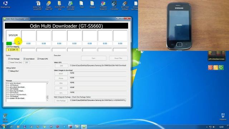Open the Таня folder on the desktop
Image resolution: width=229 pixels, height=129 pixels.
(x=82, y=4)
